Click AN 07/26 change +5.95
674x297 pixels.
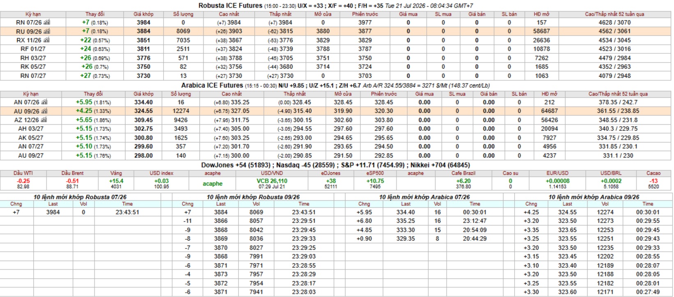[84, 102]
